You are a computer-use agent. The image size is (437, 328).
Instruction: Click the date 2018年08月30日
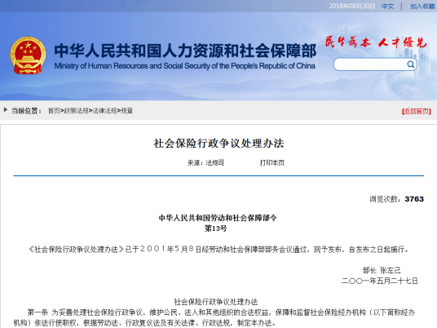coord(352,7)
